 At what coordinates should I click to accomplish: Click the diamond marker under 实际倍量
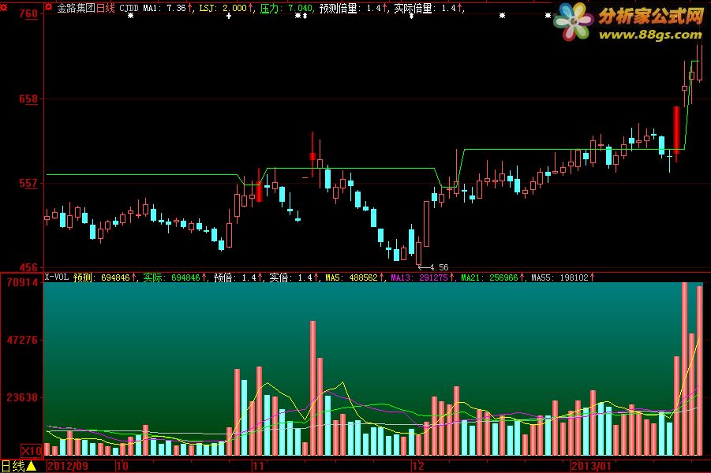coord(411,16)
